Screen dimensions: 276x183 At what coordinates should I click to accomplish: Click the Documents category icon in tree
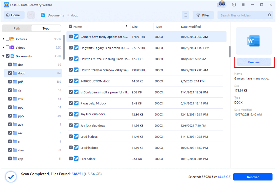(x=12, y=56)
